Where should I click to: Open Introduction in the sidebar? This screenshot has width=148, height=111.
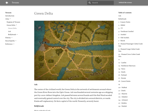point(10,16)
